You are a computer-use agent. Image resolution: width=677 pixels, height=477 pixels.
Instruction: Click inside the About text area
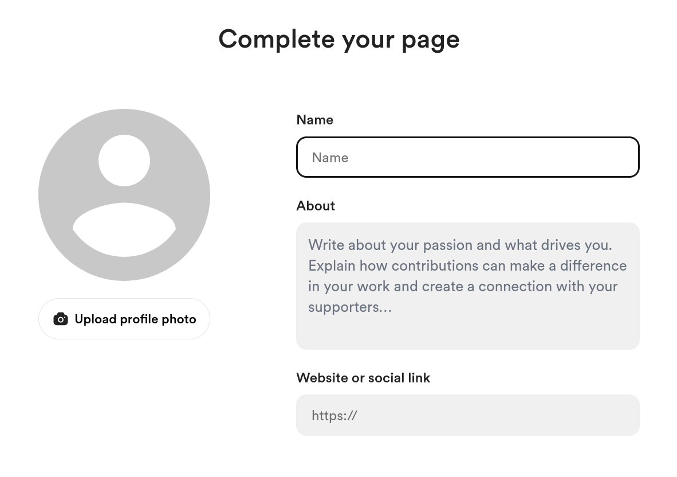coord(467,286)
